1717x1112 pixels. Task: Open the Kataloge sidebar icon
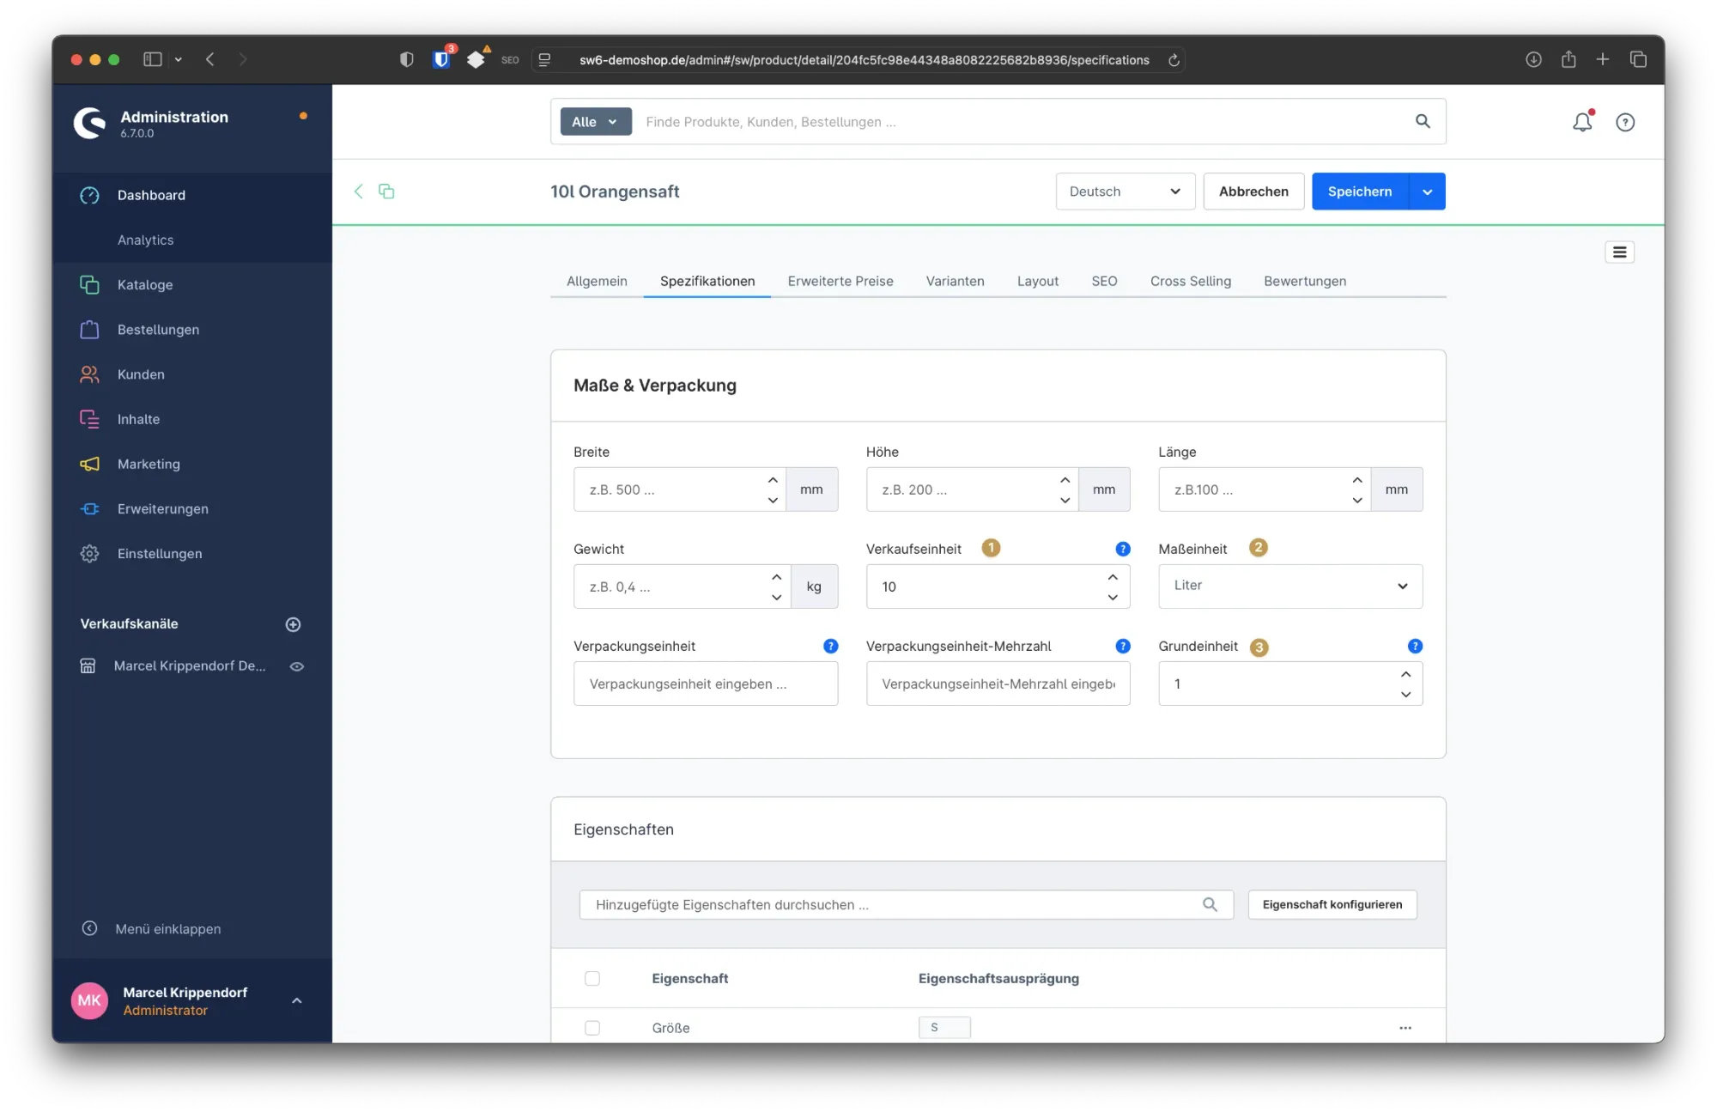[x=89, y=284]
